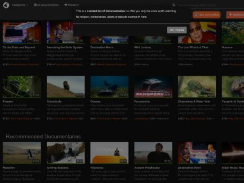
Task: Open the Turning Seasons bear thumbnail
Action: (x=65, y=153)
